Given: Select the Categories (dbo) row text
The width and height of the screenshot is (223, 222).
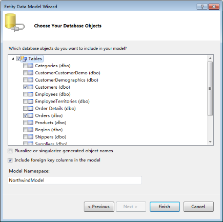Looking at the screenshot, I should pyautogui.click(x=53, y=66).
